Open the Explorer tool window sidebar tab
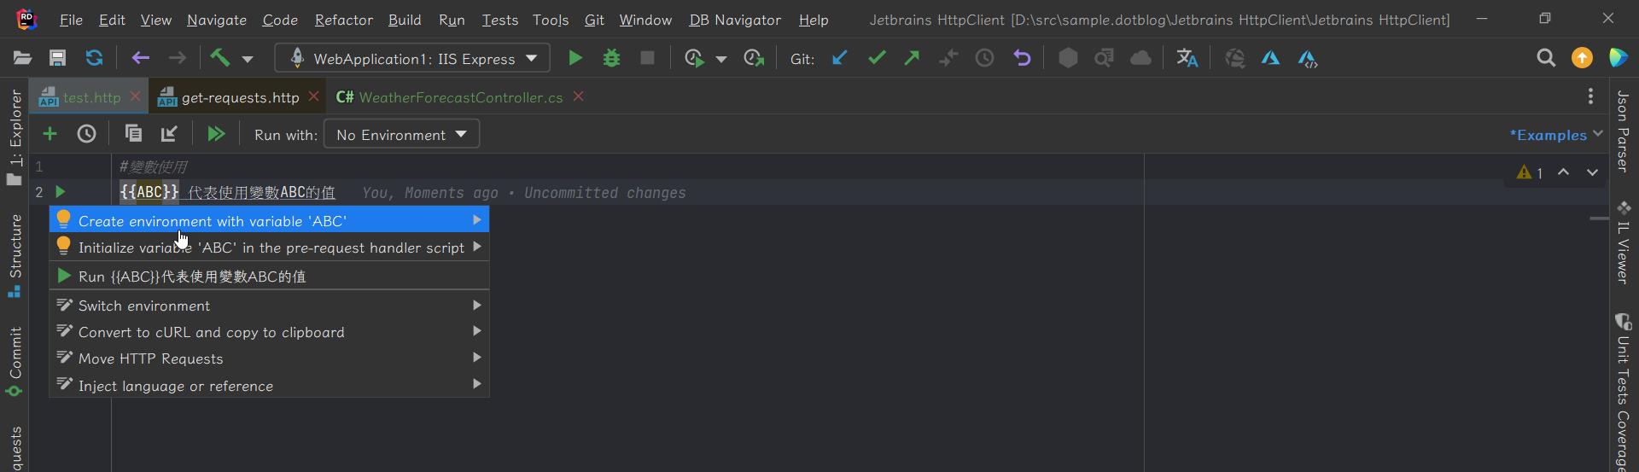The height and width of the screenshot is (472, 1639). click(15, 137)
